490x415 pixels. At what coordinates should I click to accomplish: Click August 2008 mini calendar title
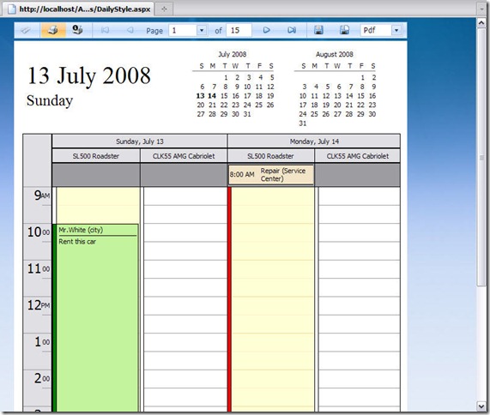click(x=335, y=54)
